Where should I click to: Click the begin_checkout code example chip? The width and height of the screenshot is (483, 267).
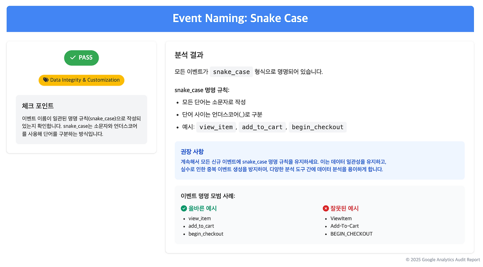(x=318, y=127)
